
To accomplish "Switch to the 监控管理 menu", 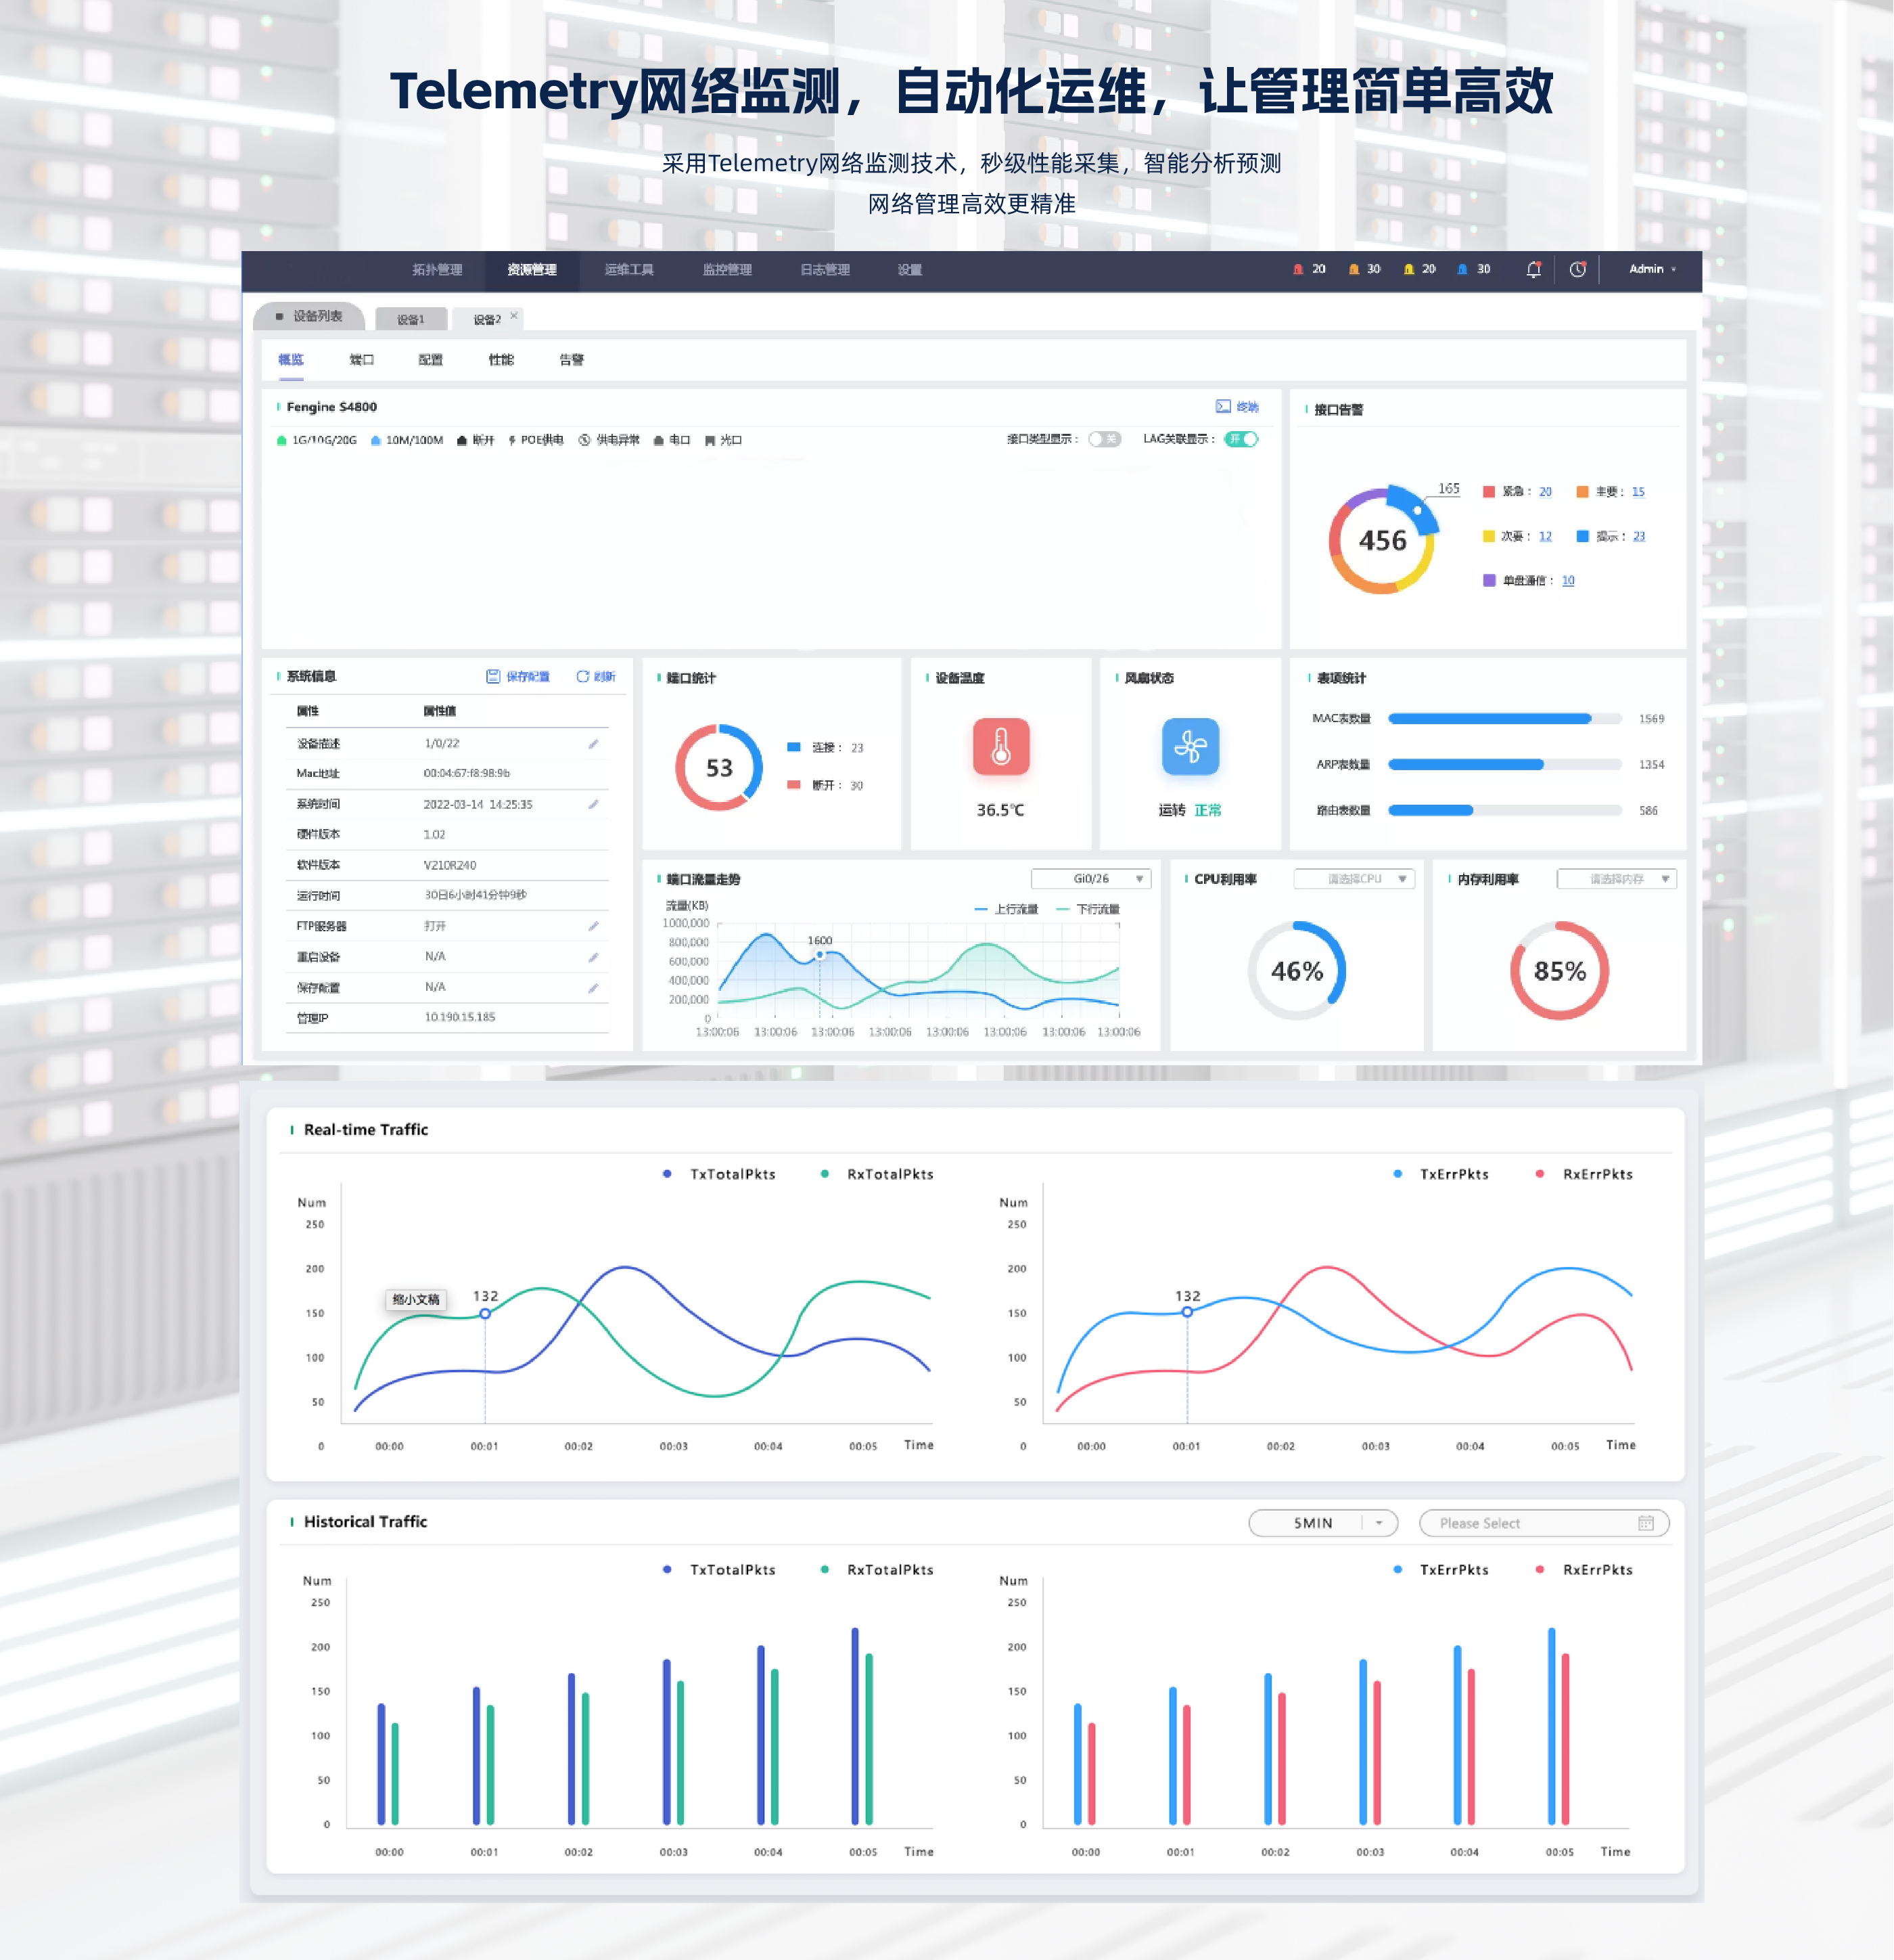I will pyautogui.click(x=726, y=269).
